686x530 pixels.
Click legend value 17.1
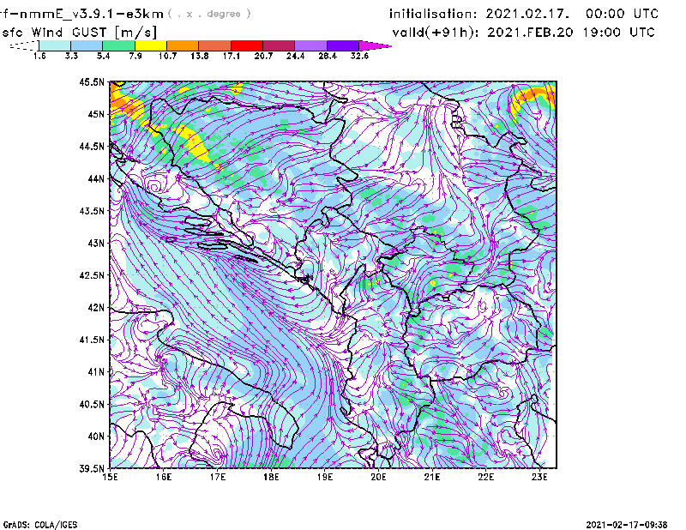232,56
